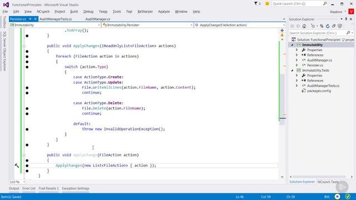Click the editor split plus icon above scrollbar
Image resolution: width=356 pixels, height=200 pixels.
point(282,30)
